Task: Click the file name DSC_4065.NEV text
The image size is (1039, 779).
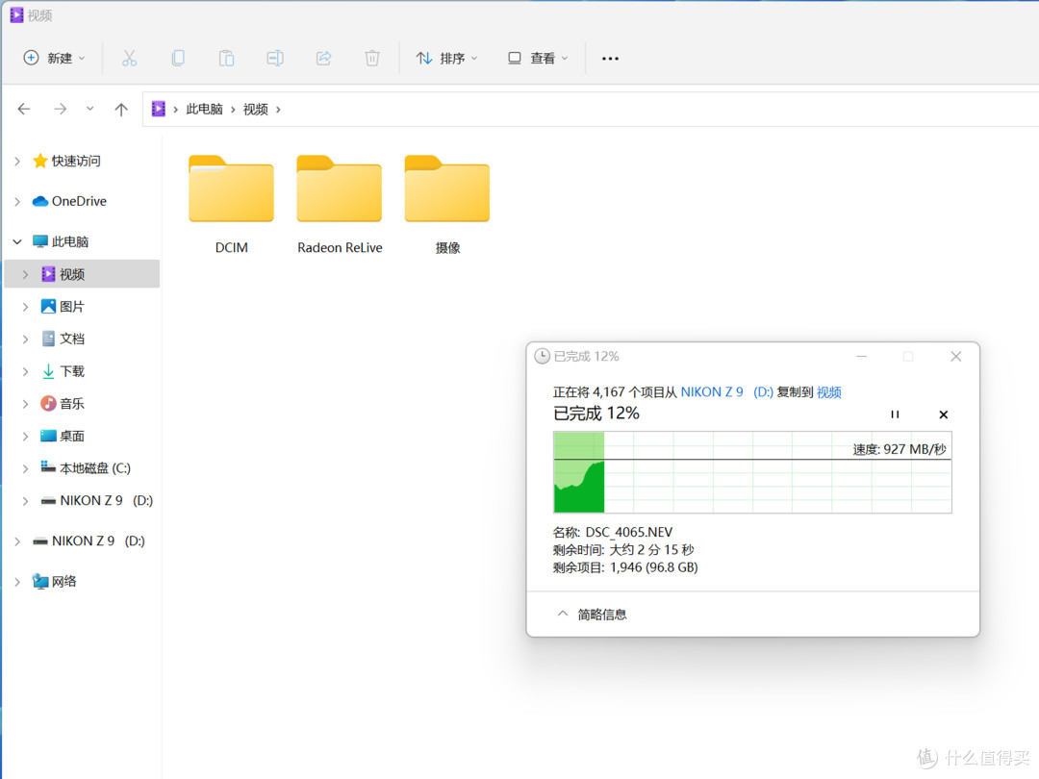Action: [629, 532]
